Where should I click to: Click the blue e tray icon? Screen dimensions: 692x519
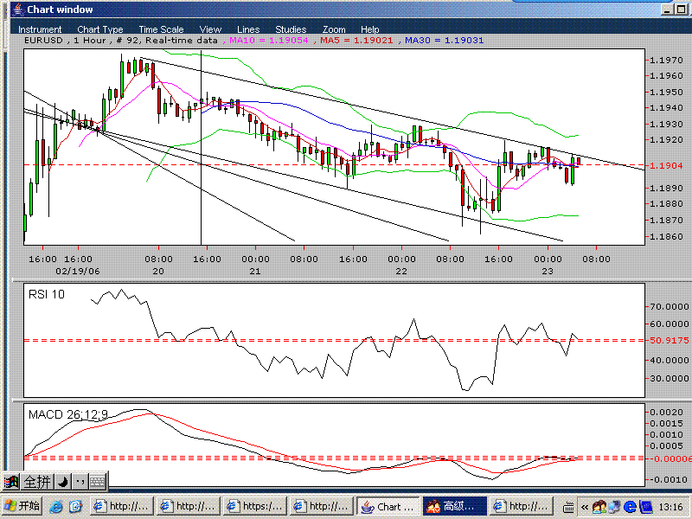coord(630,507)
